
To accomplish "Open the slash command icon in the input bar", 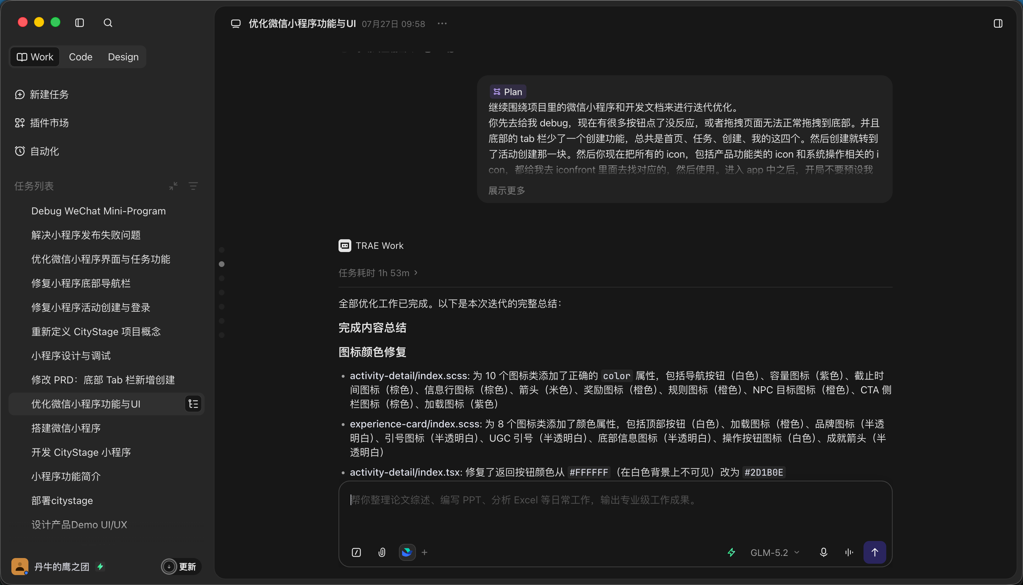I will 356,552.
